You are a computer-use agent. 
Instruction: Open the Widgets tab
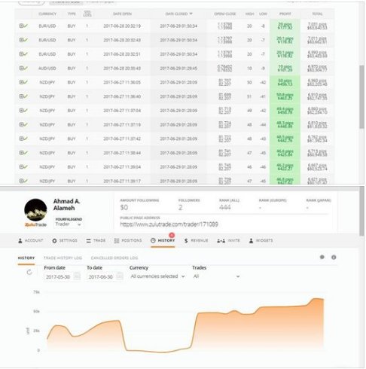[x=261, y=240]
